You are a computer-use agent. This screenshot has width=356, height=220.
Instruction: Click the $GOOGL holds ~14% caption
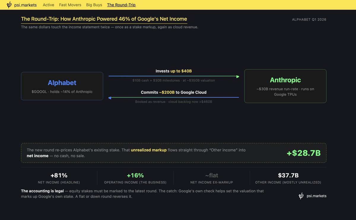(x=62, y=92)
